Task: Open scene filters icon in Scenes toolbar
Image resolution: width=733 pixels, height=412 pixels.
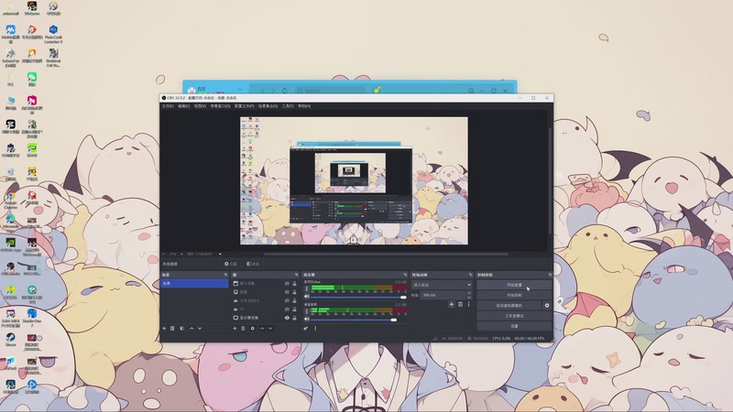Action: click(x=181, y=329)
